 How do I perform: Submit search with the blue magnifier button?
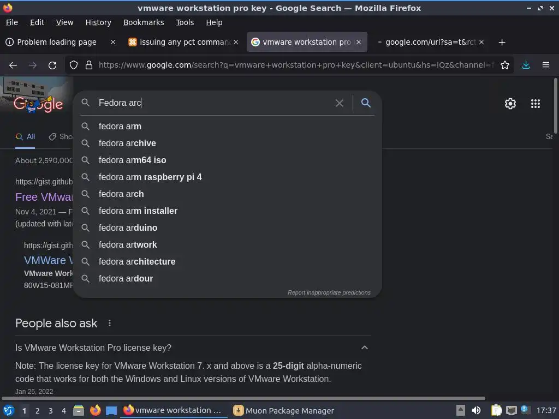pyautogui.click(x=366, y=103)
